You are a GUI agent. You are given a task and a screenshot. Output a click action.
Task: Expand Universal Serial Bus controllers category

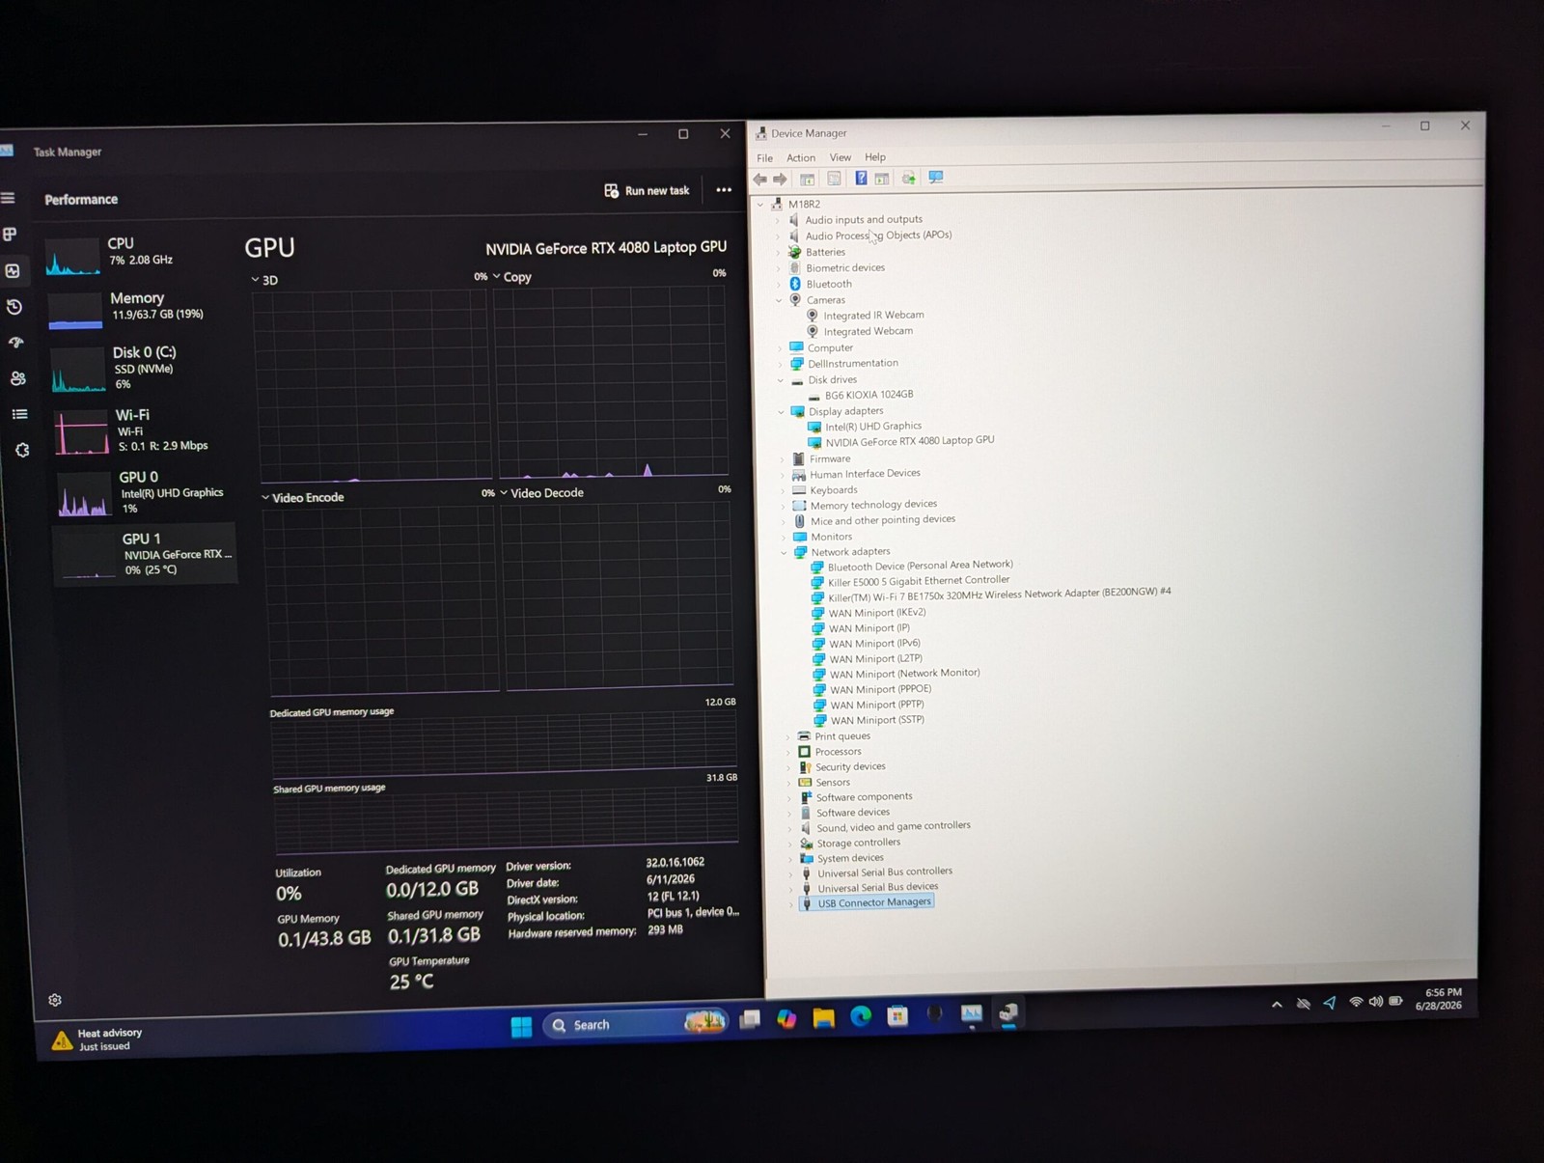point(790,874)
